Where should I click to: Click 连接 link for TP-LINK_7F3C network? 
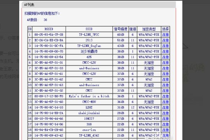(166, 35)
